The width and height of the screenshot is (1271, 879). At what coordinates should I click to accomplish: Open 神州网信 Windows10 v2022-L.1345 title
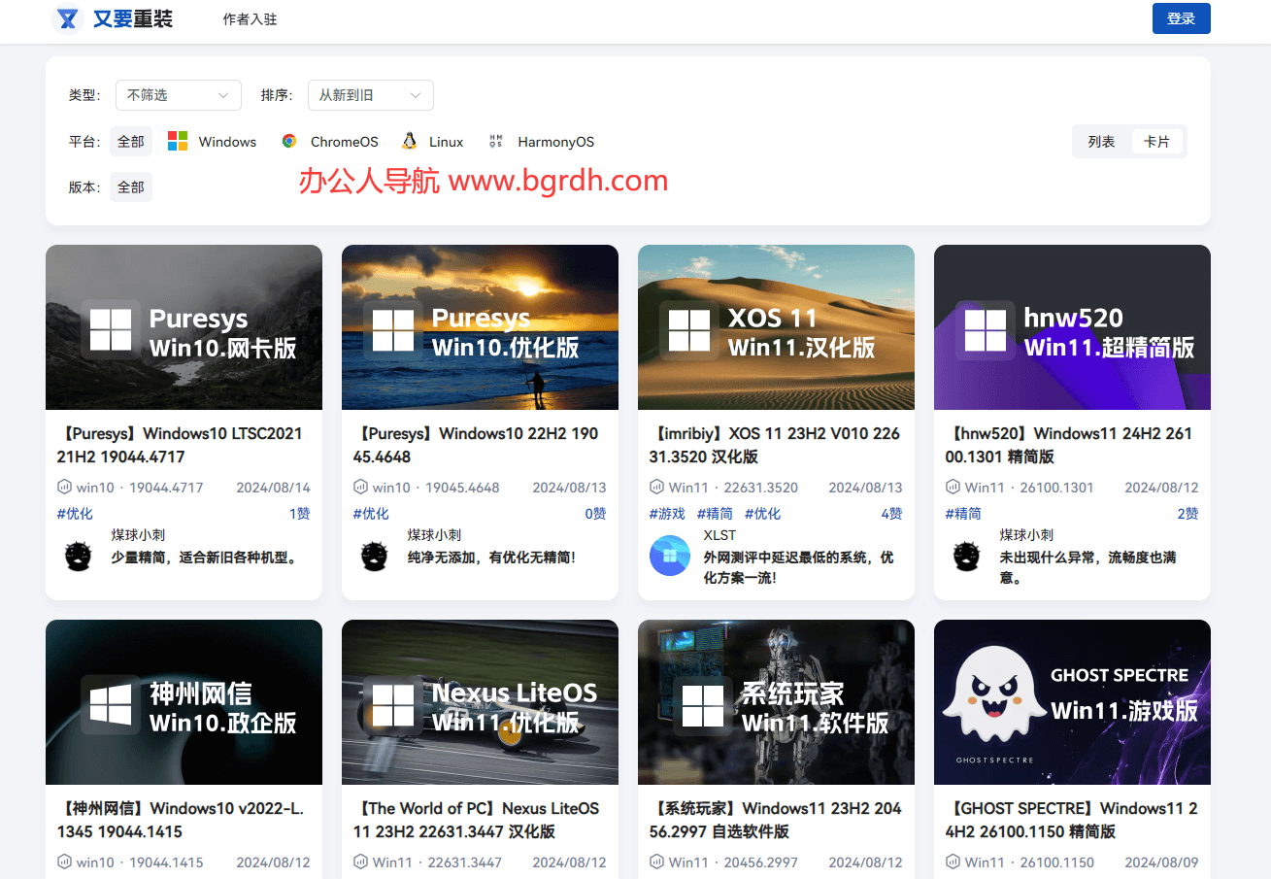tap(181, 820)
